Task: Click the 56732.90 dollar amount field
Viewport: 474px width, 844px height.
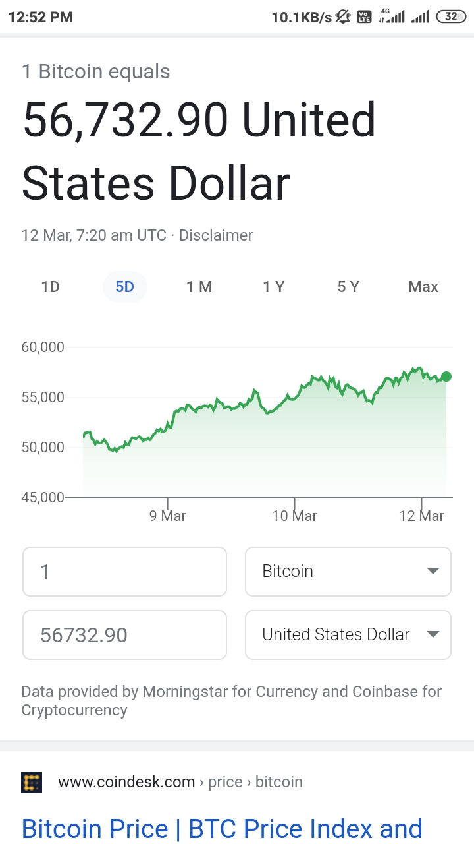Action: pyautogui.click(x=124, y=635)
